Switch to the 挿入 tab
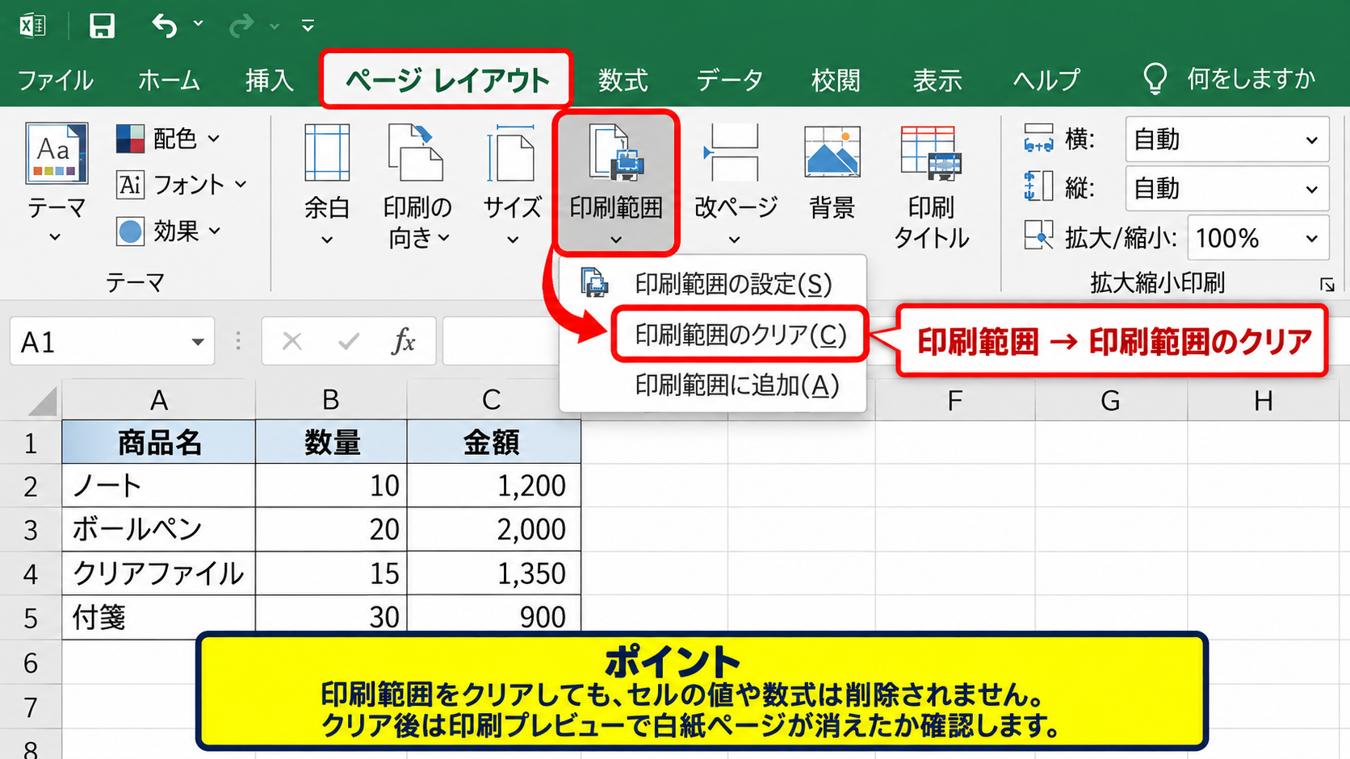The width and height of the screenshot is (1350, 759). (270, 80)
